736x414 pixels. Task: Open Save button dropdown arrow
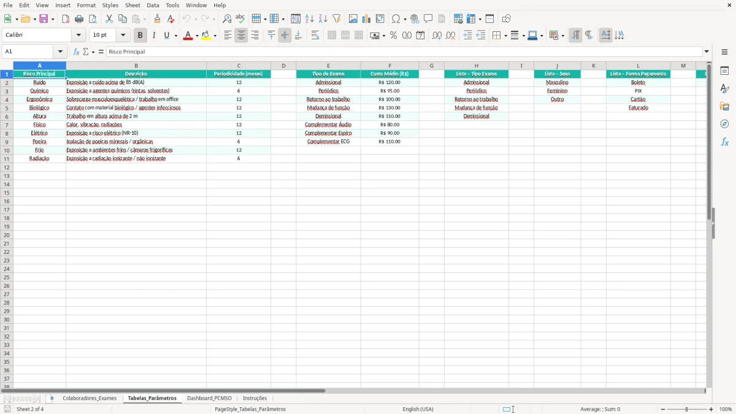[53, 19]
